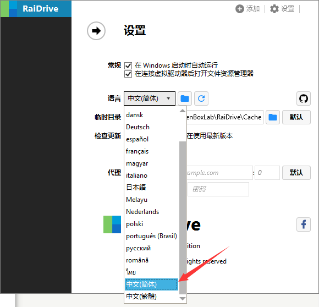Choose français in the language list
The width and height of the screenshot is (319, 307).
[152, 151]
